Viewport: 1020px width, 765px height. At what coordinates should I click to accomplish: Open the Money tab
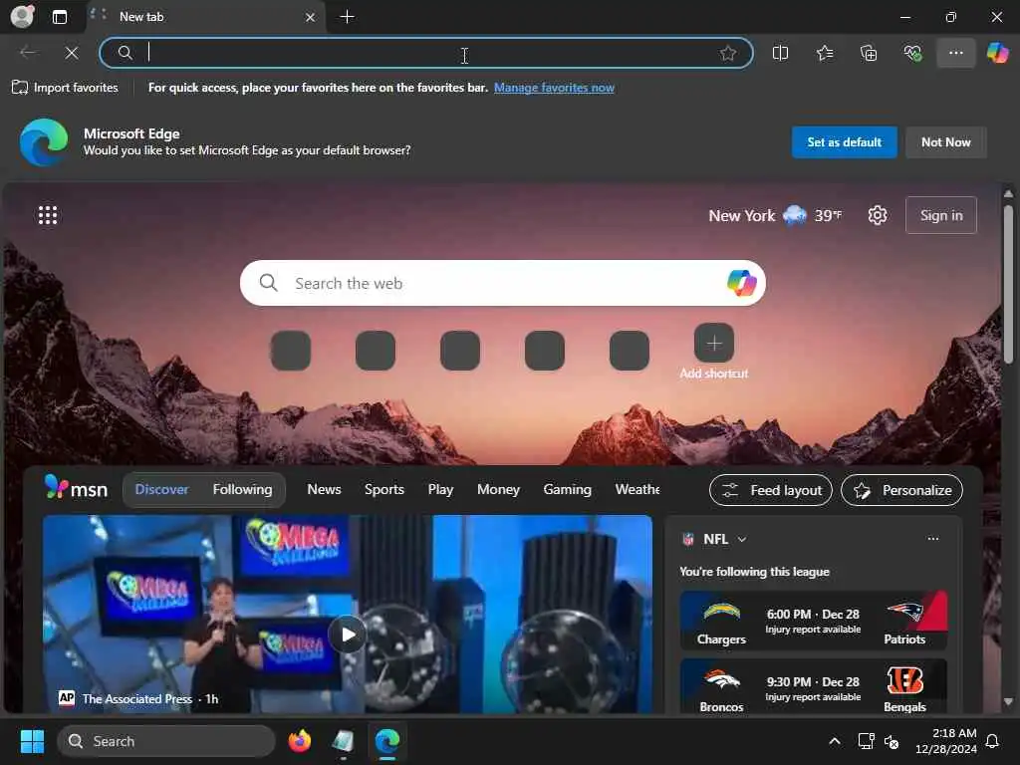pos(498,489)
